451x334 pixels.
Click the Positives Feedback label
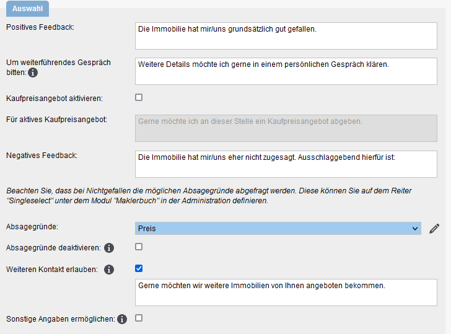tap(40, 27)
